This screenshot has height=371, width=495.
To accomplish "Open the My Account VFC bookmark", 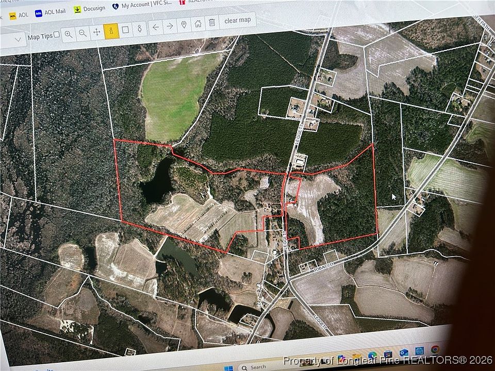I will [x=142, y=5].
